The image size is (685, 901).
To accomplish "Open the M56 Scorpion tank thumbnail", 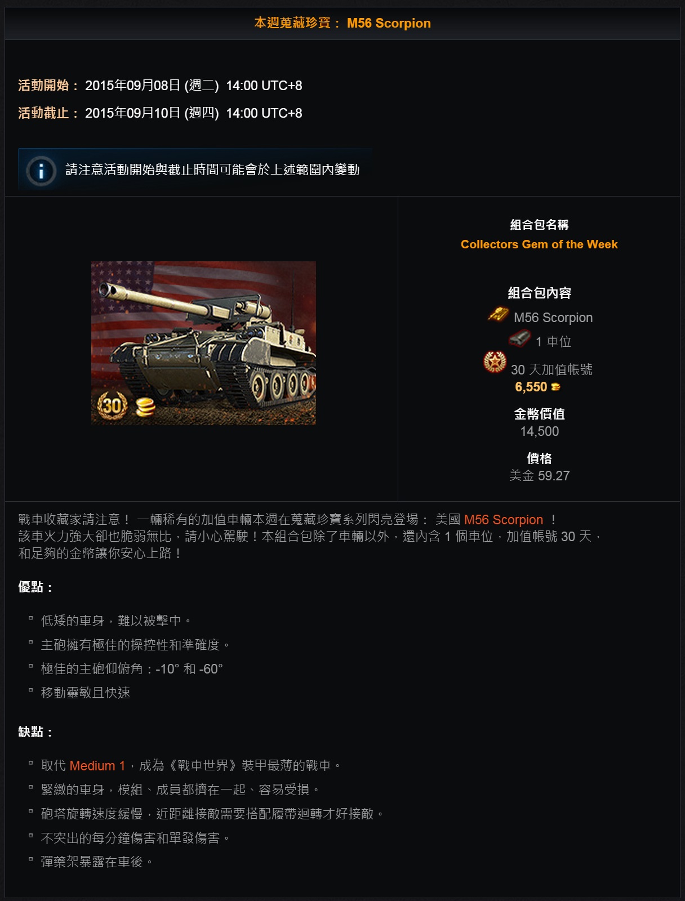I will (x=203, y=343).
